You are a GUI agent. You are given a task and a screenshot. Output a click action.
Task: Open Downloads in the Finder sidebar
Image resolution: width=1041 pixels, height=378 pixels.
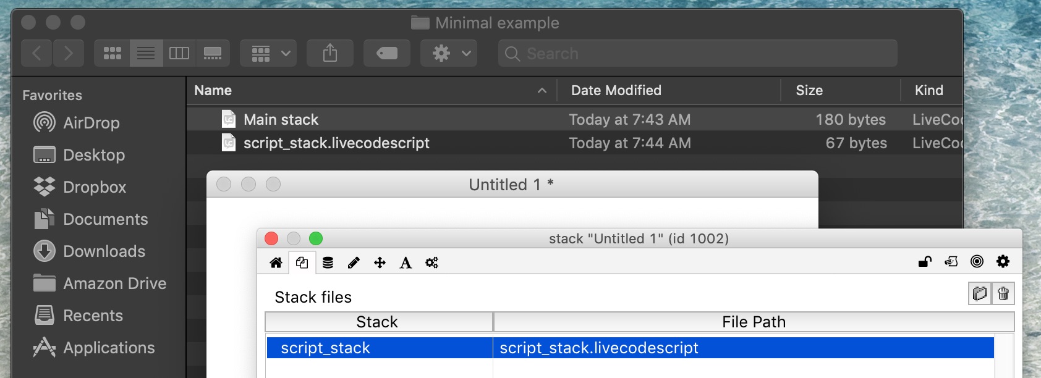tap(104, 251)
